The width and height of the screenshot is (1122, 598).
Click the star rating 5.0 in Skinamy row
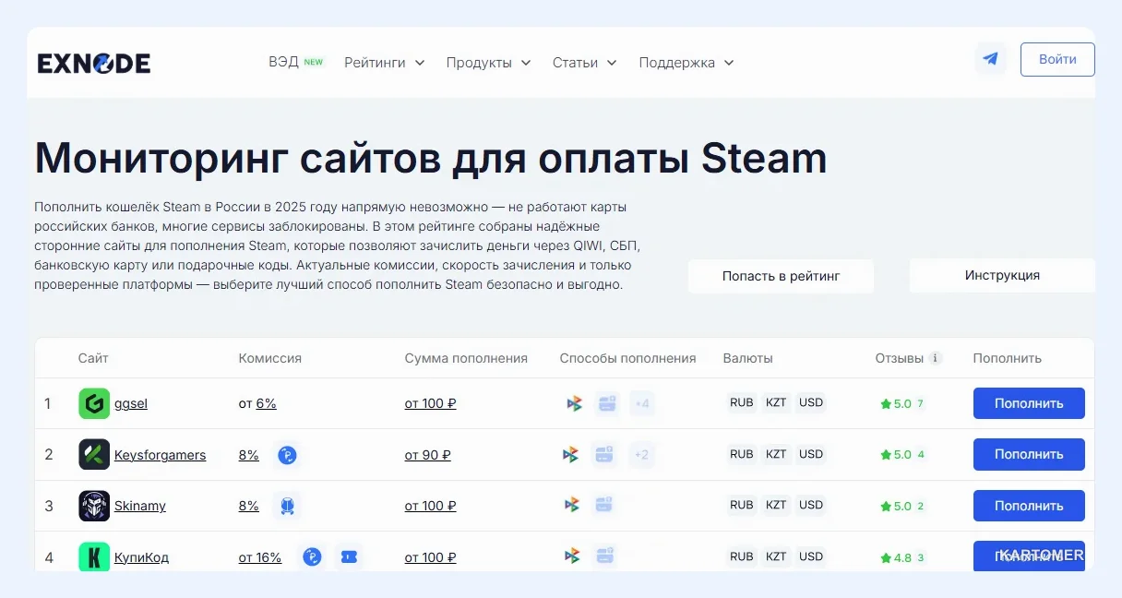pyautogui.click(x=896, y=506)
